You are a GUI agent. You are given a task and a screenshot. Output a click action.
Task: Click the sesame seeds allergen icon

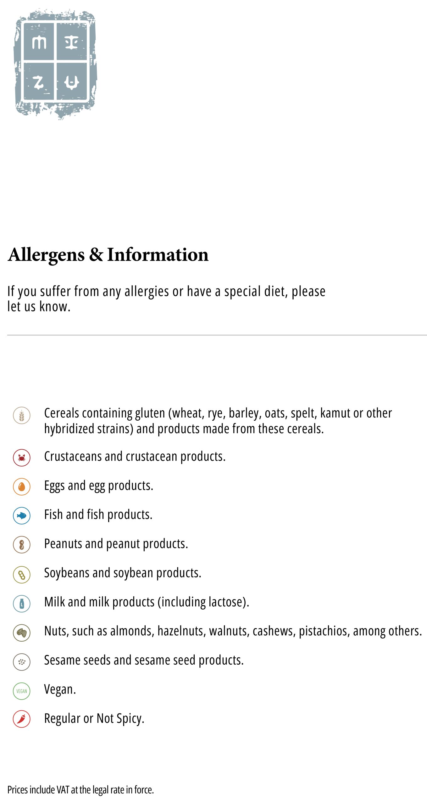coord(22,661)
